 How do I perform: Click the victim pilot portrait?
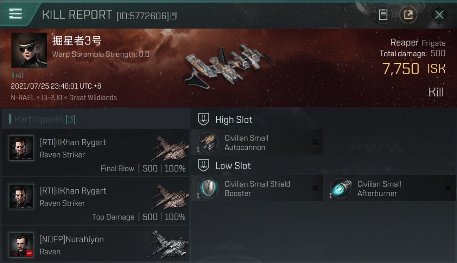pos(29,50)
